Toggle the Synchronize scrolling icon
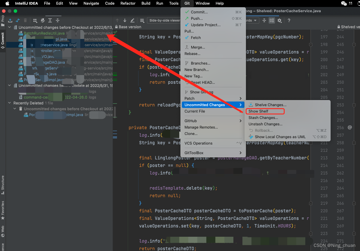 click(x=272, y=20)
